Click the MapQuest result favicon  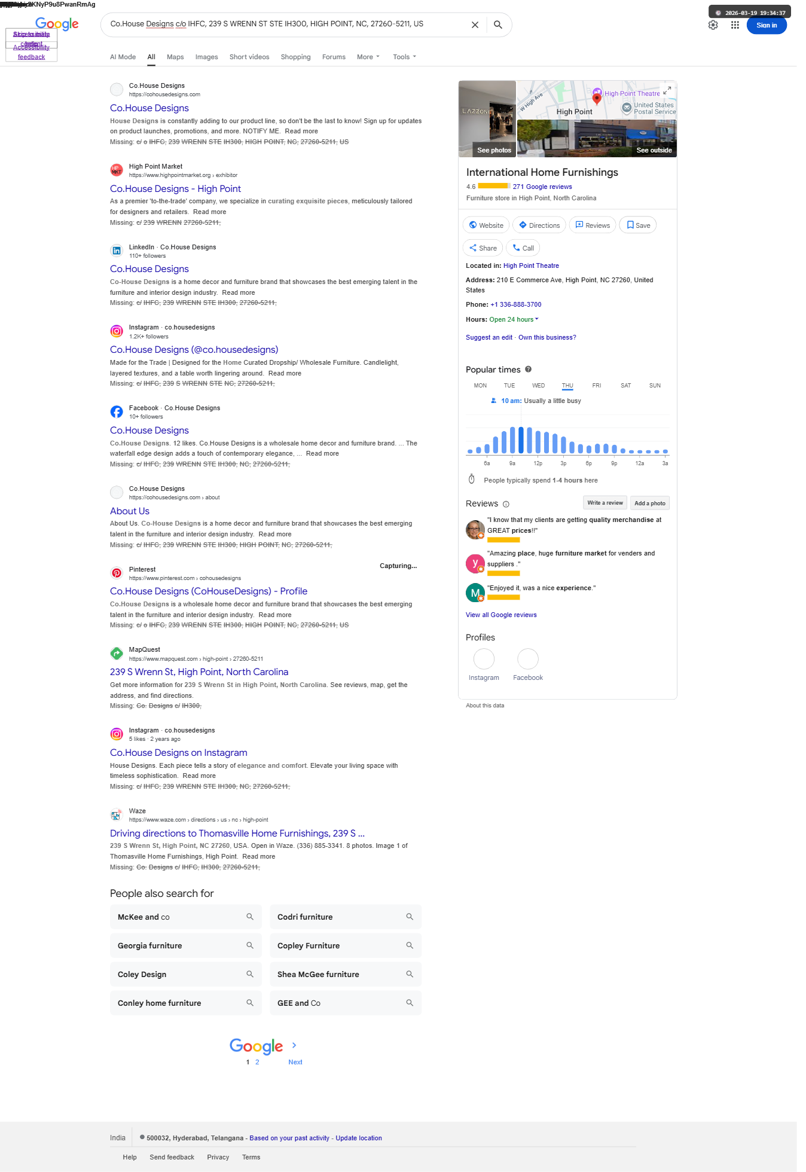coord(117,654)
